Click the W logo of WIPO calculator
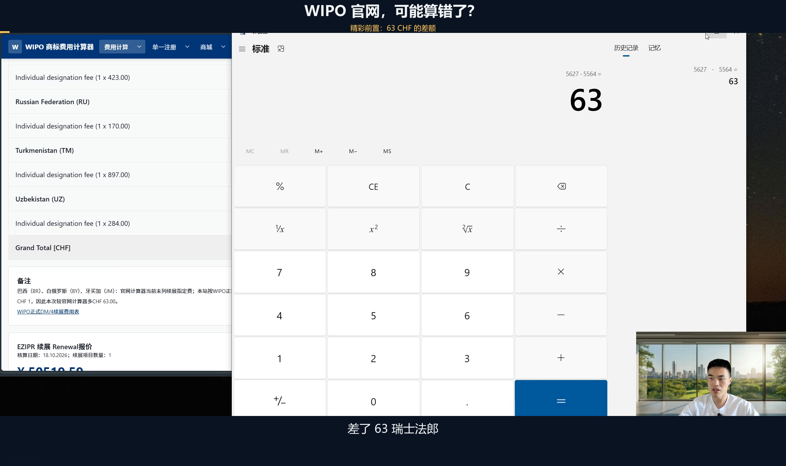Screen dimensions: 786x466 pos(15,47)
